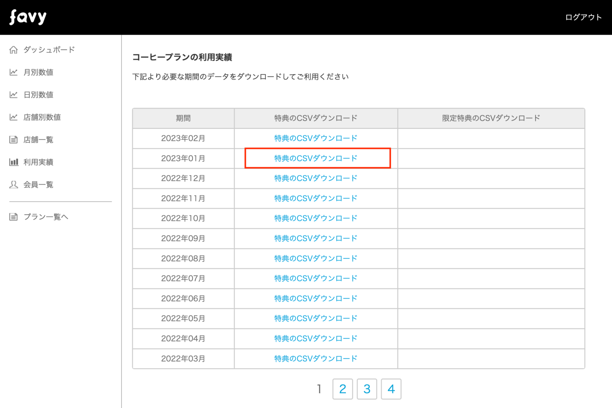This screenshot has height=408, width=612.
Task: Open the 利用実績 sidebar entry
Action: point(40,162)
